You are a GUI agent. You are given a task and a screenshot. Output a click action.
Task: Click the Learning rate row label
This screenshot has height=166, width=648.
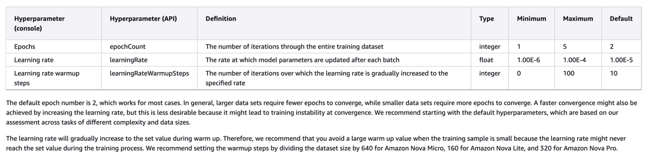(x=34, y=60)
